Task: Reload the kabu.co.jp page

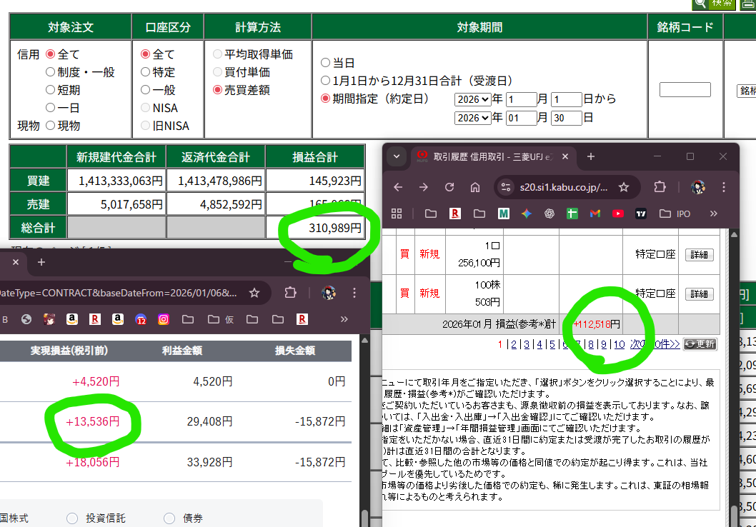Action: 449,187
